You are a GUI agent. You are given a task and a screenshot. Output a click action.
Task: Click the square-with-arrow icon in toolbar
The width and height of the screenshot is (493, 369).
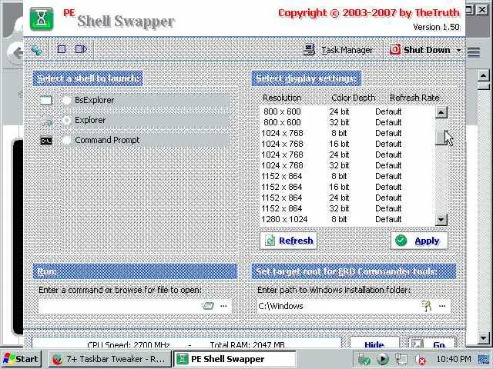click(81, 49)
